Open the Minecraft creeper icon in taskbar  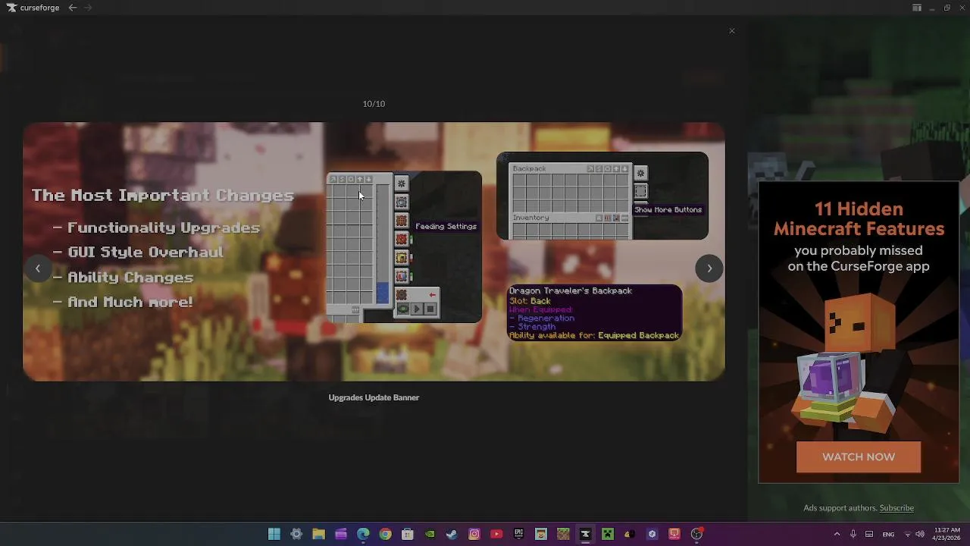pos(607,534)
